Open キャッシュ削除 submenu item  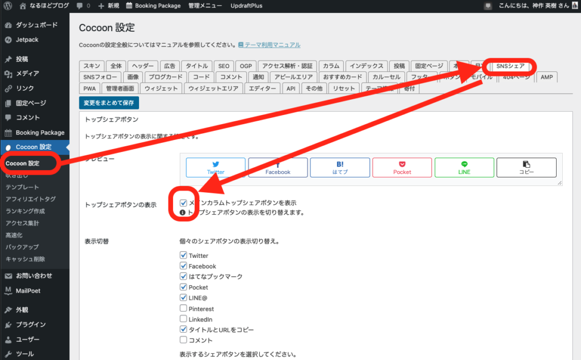click(x=25, y=259)
